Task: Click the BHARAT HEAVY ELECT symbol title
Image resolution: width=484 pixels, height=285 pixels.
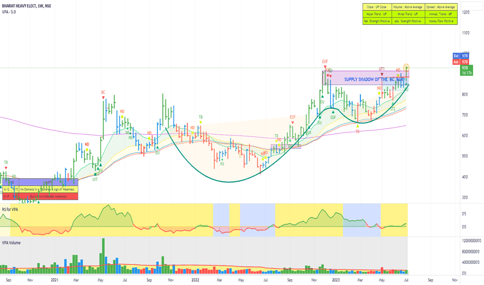Action: pos(26,6)
